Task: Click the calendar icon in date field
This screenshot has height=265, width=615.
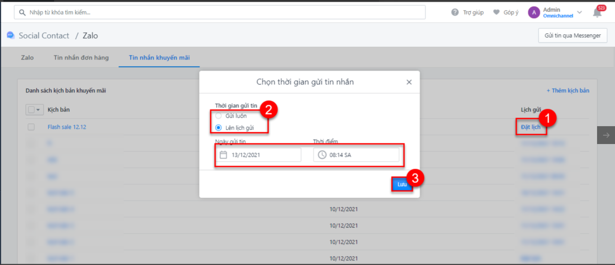Action: (x=223, y=155)
